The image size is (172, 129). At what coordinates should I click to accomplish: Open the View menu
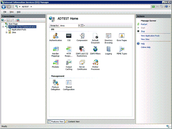coord(11,12)
